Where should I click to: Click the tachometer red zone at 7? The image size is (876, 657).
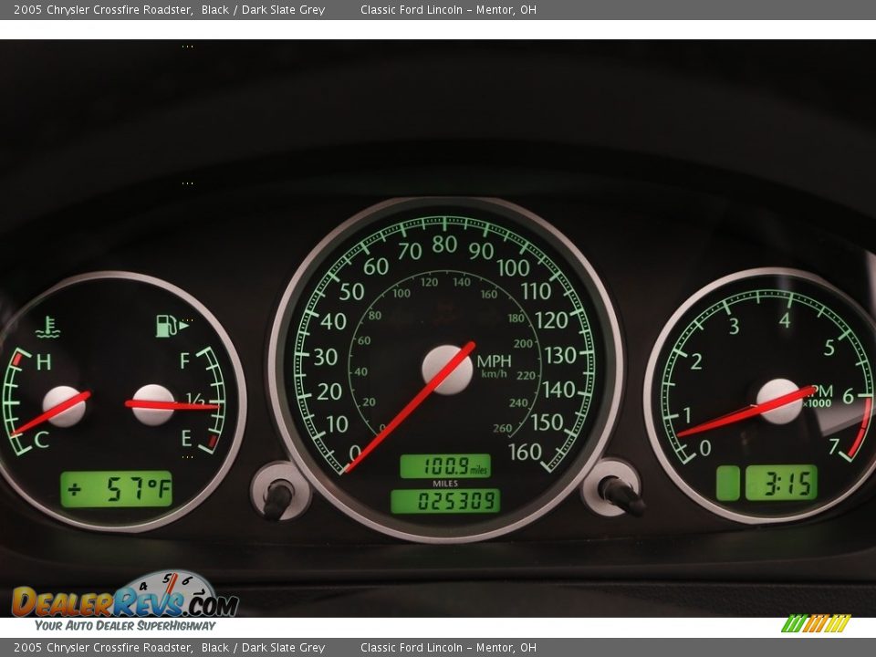click(858, 431)
